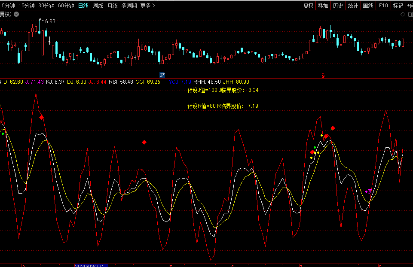The height and width of the screenshot is (267, 413).
Task: Click the 6.63 price high label
Action: [x=50, y=21]
